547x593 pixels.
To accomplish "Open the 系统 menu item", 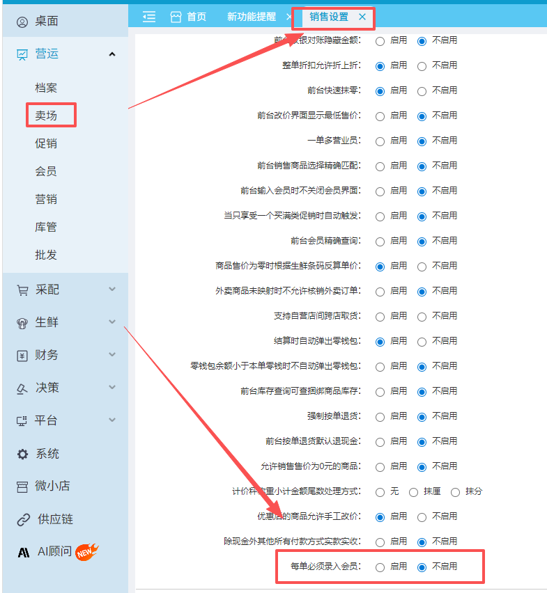I will tap(47, 454).
